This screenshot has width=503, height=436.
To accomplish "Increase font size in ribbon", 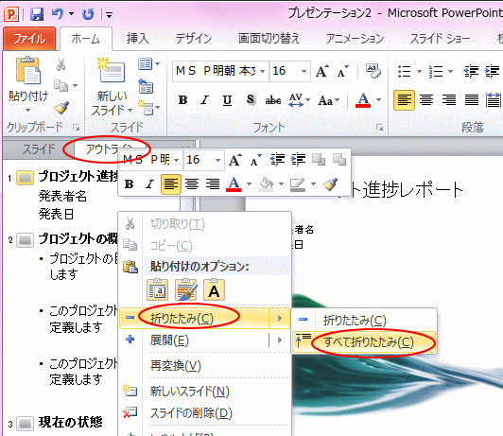I will click(x=322, y=71).
